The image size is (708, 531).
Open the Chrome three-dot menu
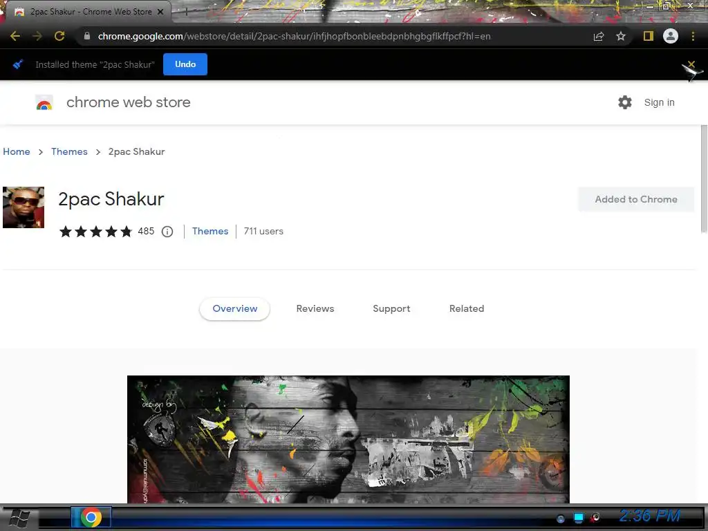click(x=693, y=36)
